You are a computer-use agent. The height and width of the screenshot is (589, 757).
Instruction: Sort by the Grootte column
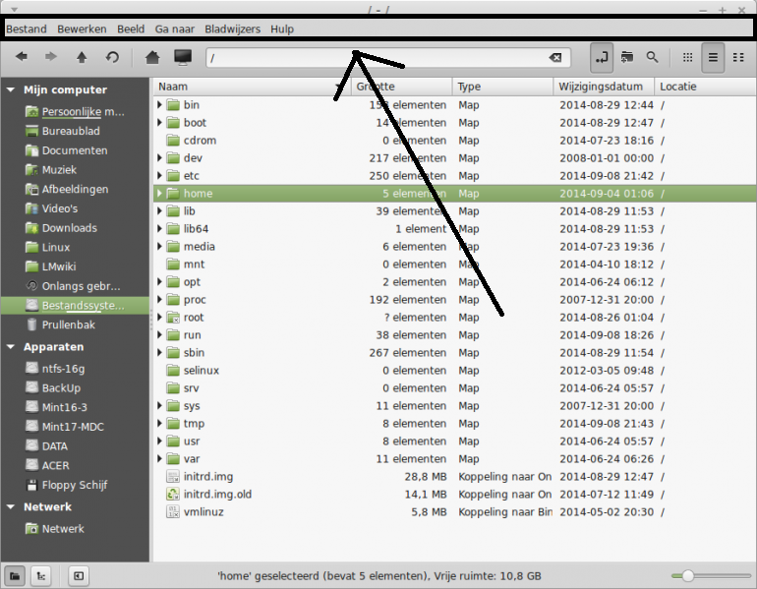click(402, 87)
